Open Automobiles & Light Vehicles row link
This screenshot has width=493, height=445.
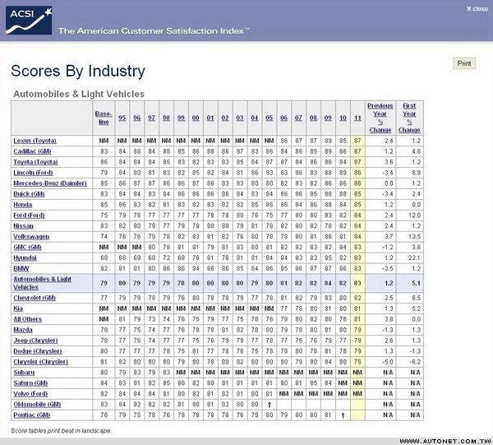(42, 283)
